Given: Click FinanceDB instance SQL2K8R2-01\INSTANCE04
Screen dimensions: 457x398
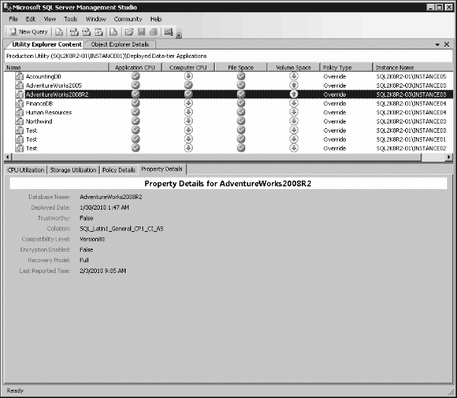Looking at the screenshot, I should 411,104.
